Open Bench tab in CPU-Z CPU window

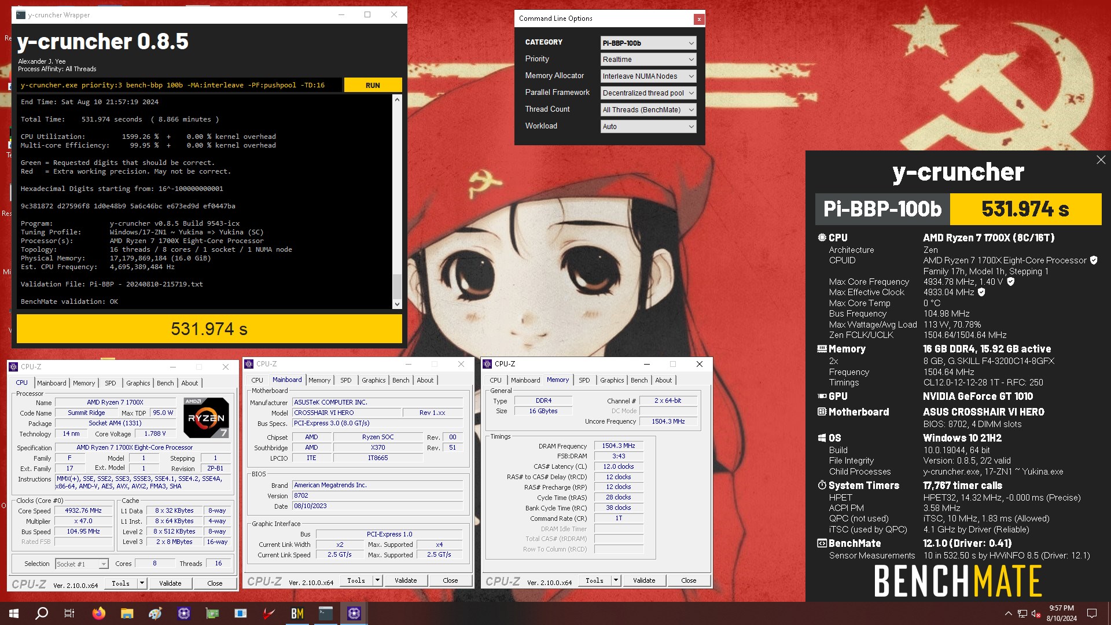click(x=165, y=383)
